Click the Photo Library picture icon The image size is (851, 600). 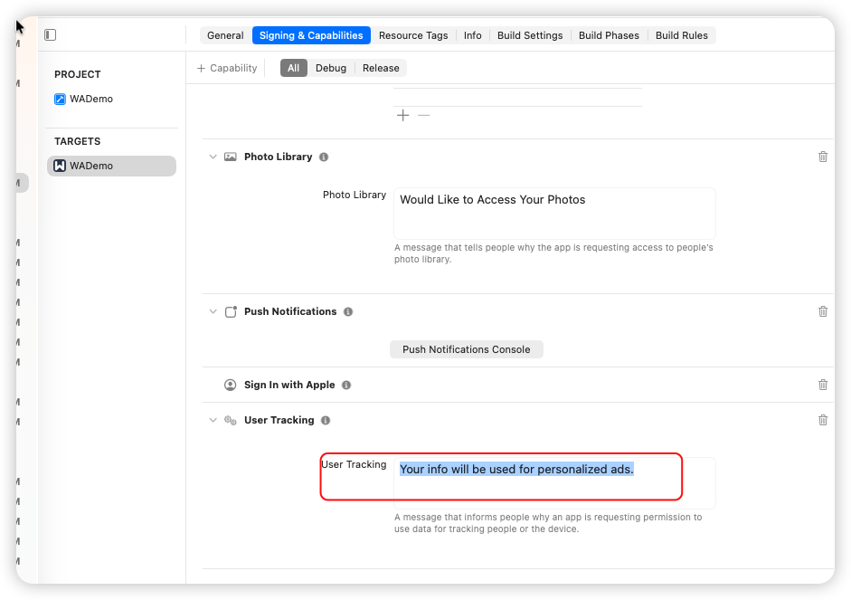[231, 157]
